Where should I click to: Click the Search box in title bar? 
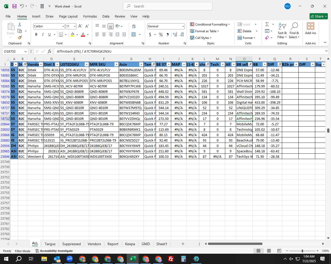point(168,6)
